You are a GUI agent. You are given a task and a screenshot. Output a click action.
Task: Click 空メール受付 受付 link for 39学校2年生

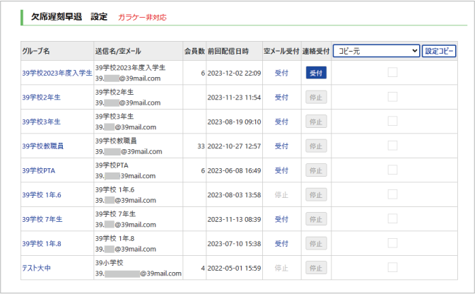[281, 97]
